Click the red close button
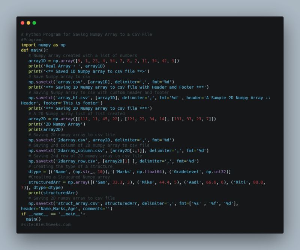Image resolution: width=300 pixels, height=250 pixels. click(23, 23)
